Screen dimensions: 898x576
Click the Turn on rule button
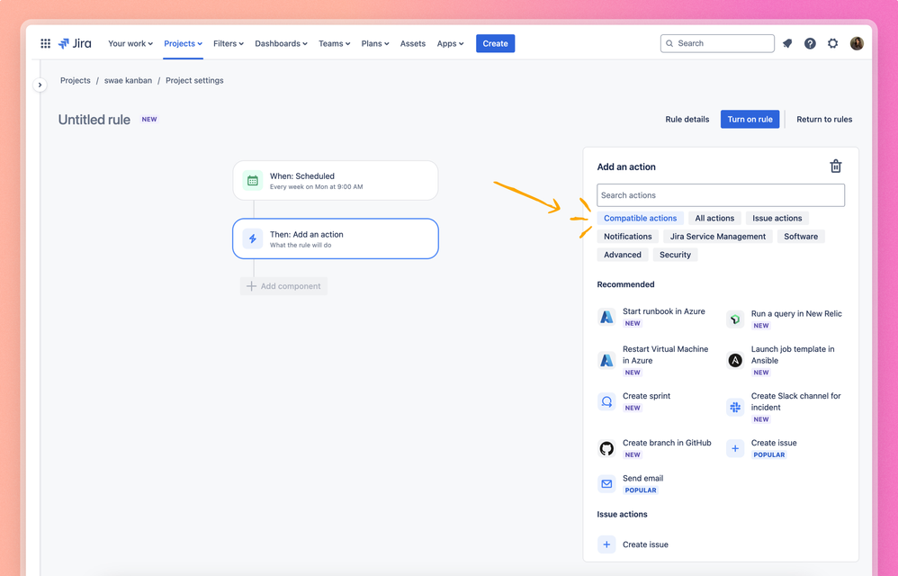[x=750, y=119]
